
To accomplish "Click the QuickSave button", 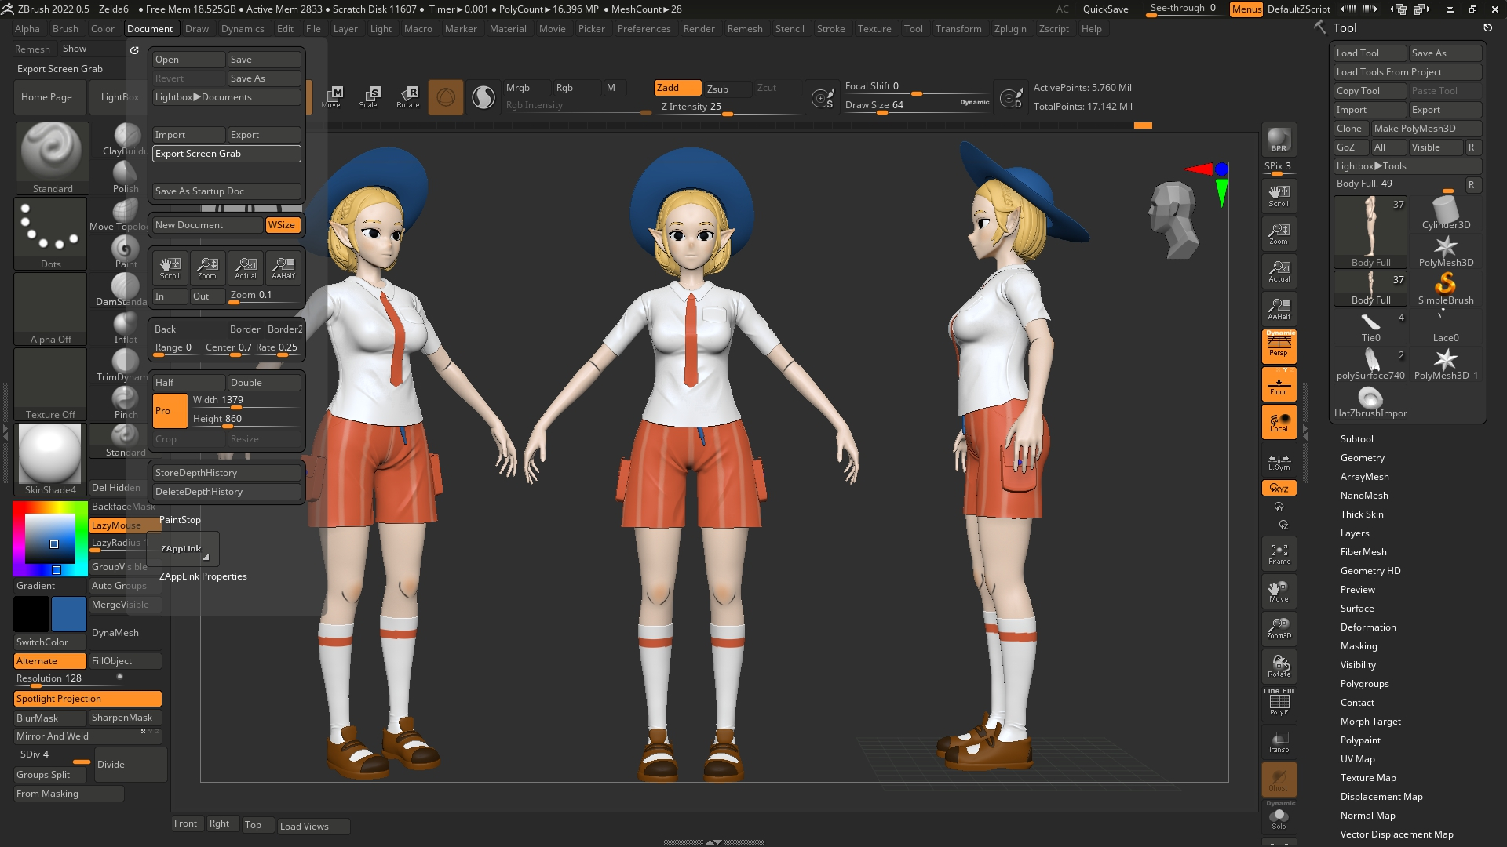I will (x=1105, y=9).
